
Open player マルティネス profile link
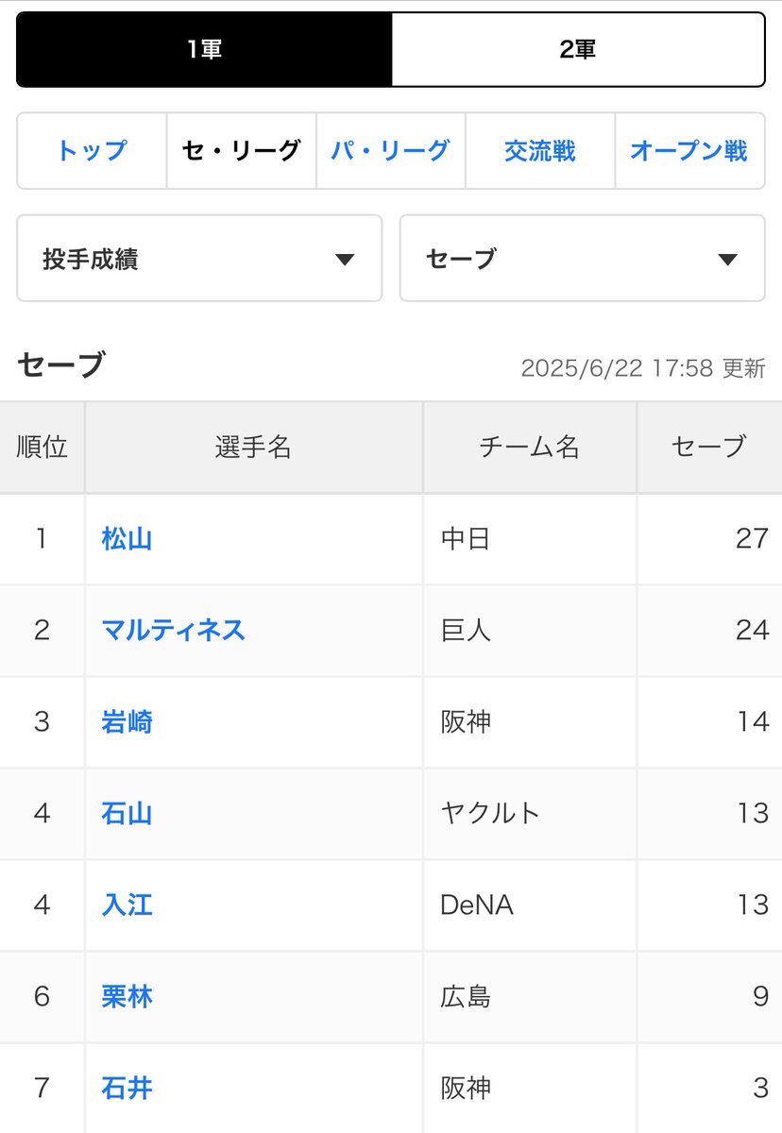click(174, 631)
